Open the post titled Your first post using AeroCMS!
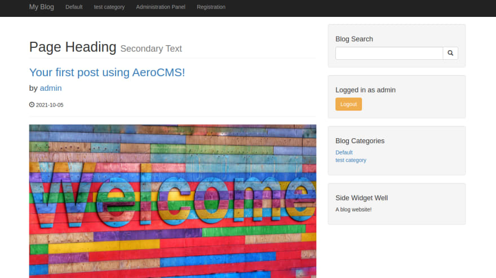 [x=107, y=73]
